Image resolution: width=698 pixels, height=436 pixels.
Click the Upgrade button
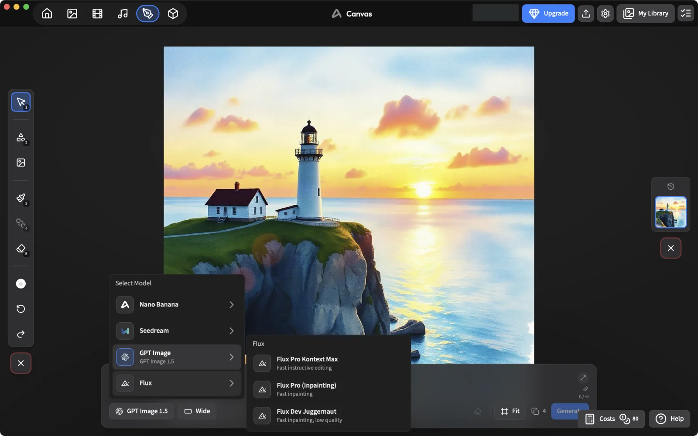coord(548,14)
